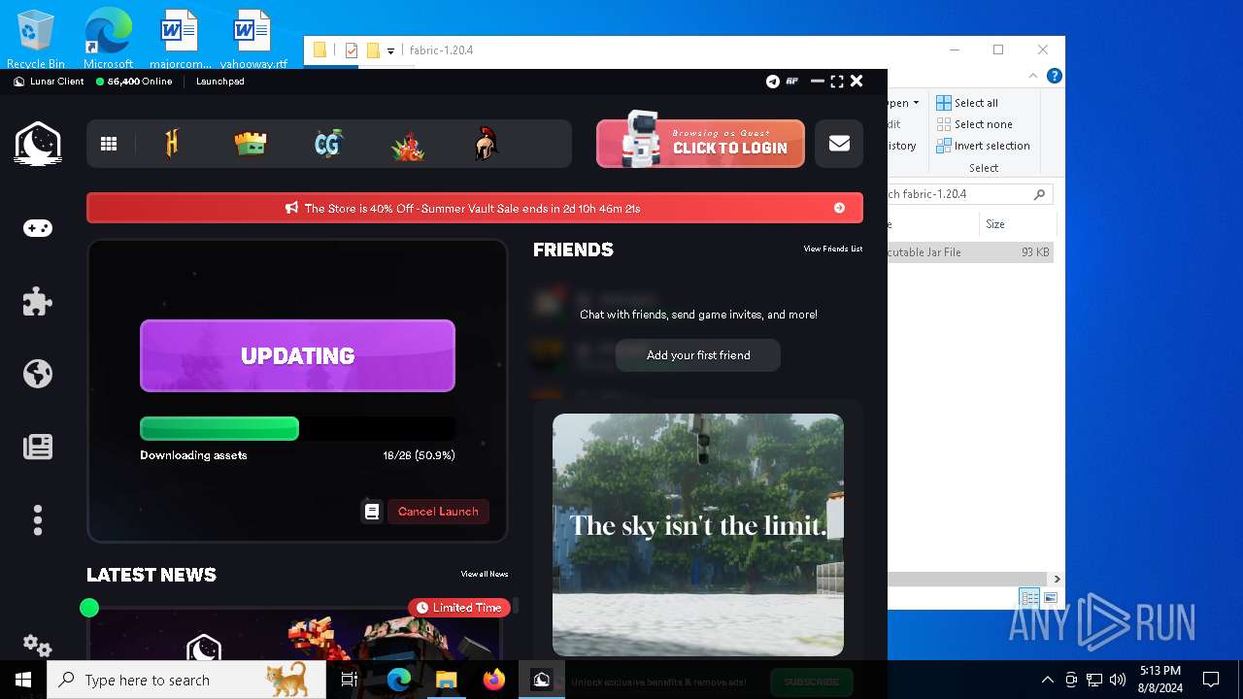Click arrow on the Store sale banner
Viewport: 1243px width, 699px height.
(x=839, y=208)
